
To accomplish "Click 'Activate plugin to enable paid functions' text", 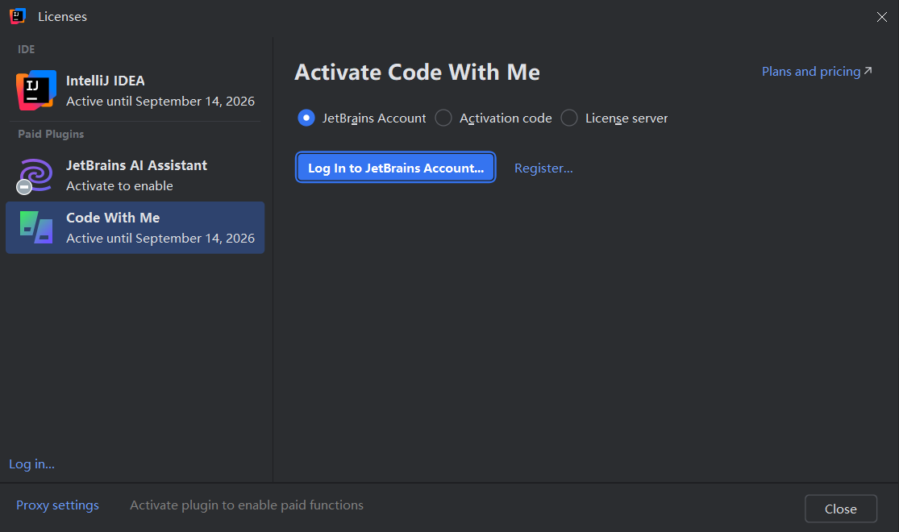I will (247, 505).
